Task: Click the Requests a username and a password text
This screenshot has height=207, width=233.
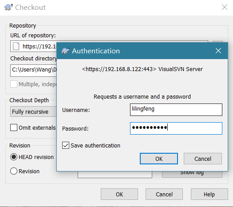Action: [x=142, y=97]
